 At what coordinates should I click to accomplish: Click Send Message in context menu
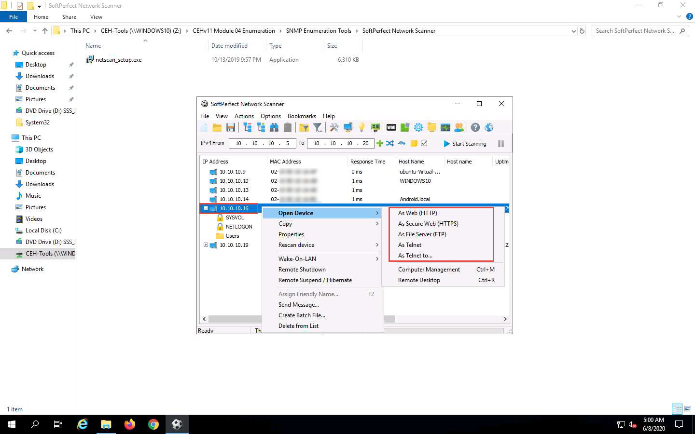(299, 305)
